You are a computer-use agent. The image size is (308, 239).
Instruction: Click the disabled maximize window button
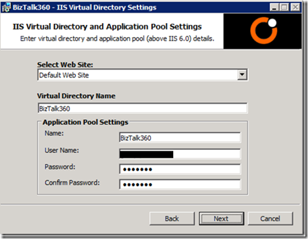pyautogui.click(x=284, y=8)
